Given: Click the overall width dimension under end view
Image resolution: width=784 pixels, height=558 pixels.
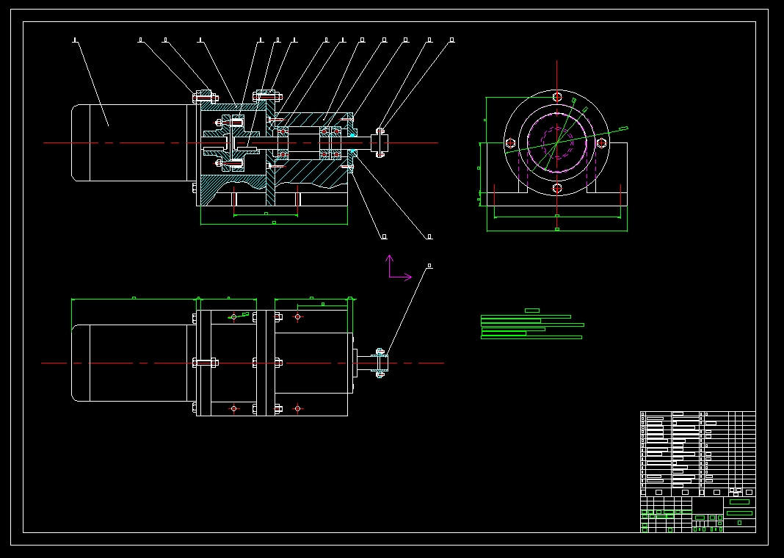Looking at the screenshot, I should [556, 230].
